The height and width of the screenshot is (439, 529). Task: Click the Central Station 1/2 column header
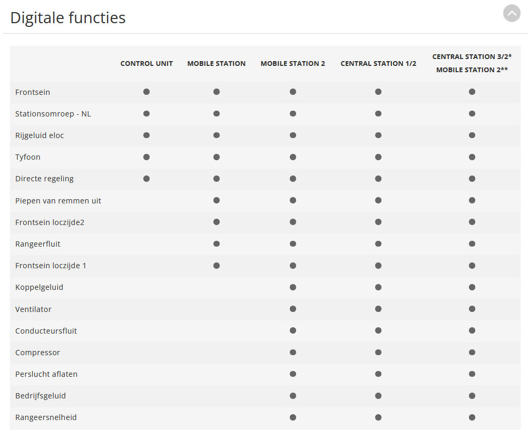(x=378, y=63)
